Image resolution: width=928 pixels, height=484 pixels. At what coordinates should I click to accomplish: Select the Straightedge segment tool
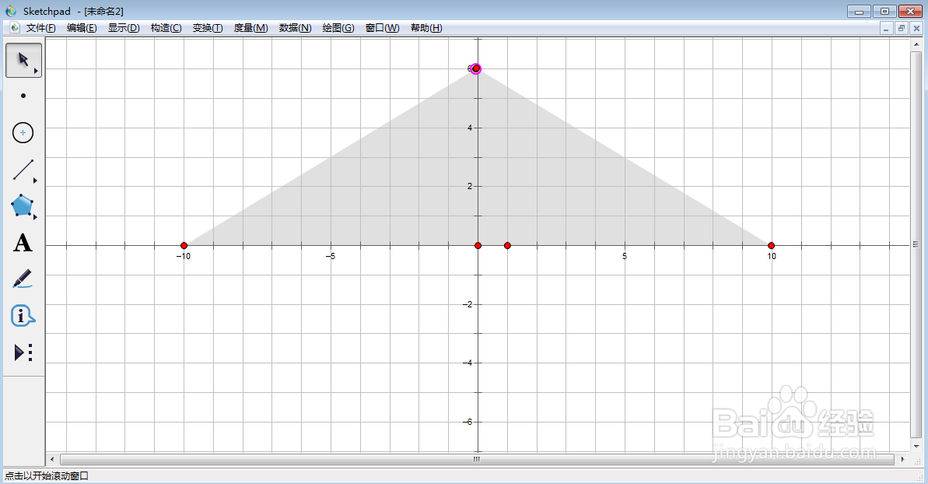[x=23, y=170]
